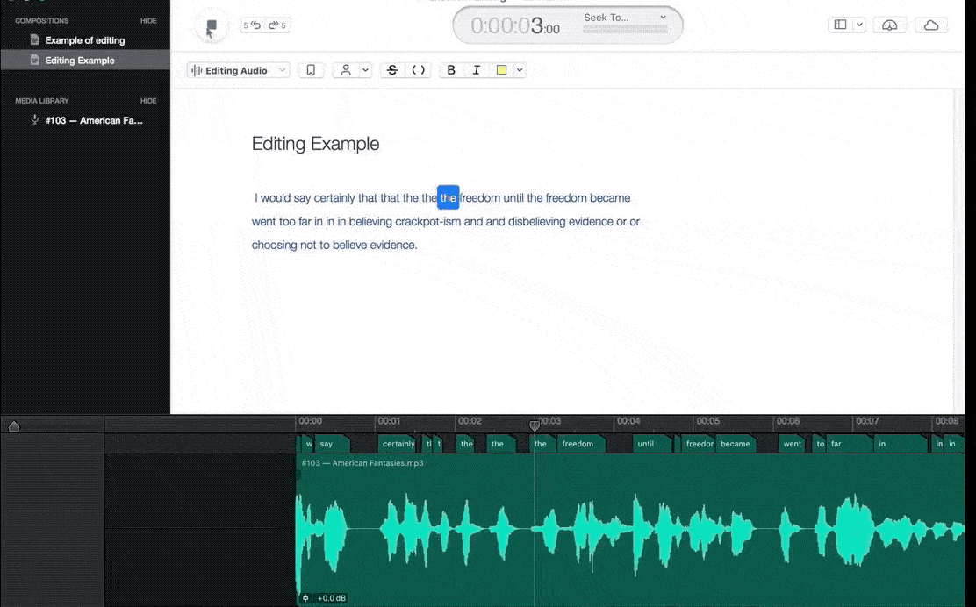976x607 pixels.
Task: Click the parentheses gap tool icon
Action: (418, 69)
